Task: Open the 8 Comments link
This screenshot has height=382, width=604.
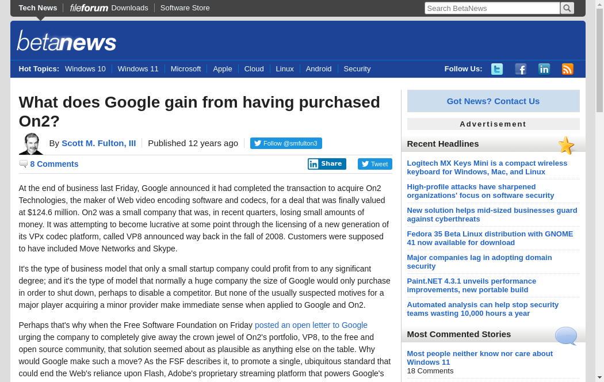Action: coord(54,164)
